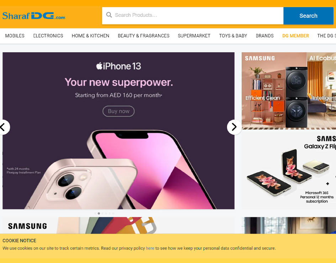
Task: Select the last carousel pagination dot
Action: (113, 213)
